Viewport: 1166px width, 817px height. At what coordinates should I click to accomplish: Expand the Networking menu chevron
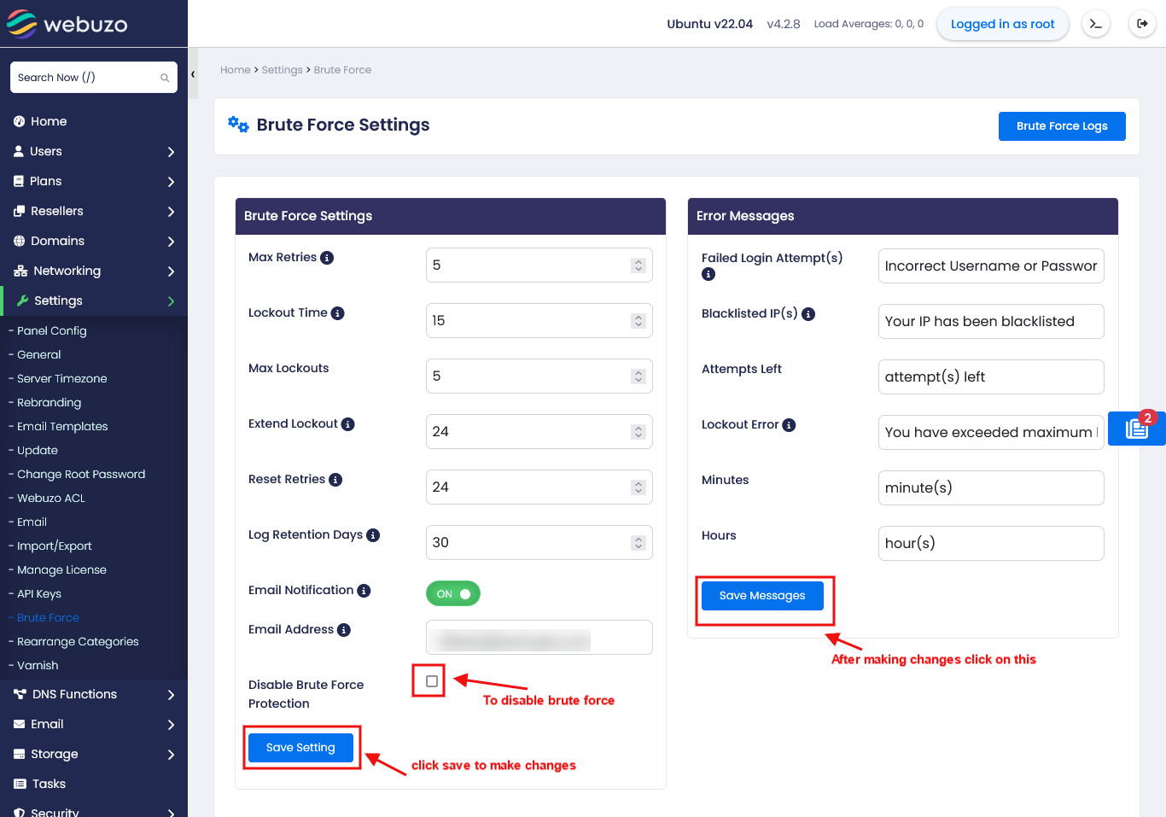171,271
